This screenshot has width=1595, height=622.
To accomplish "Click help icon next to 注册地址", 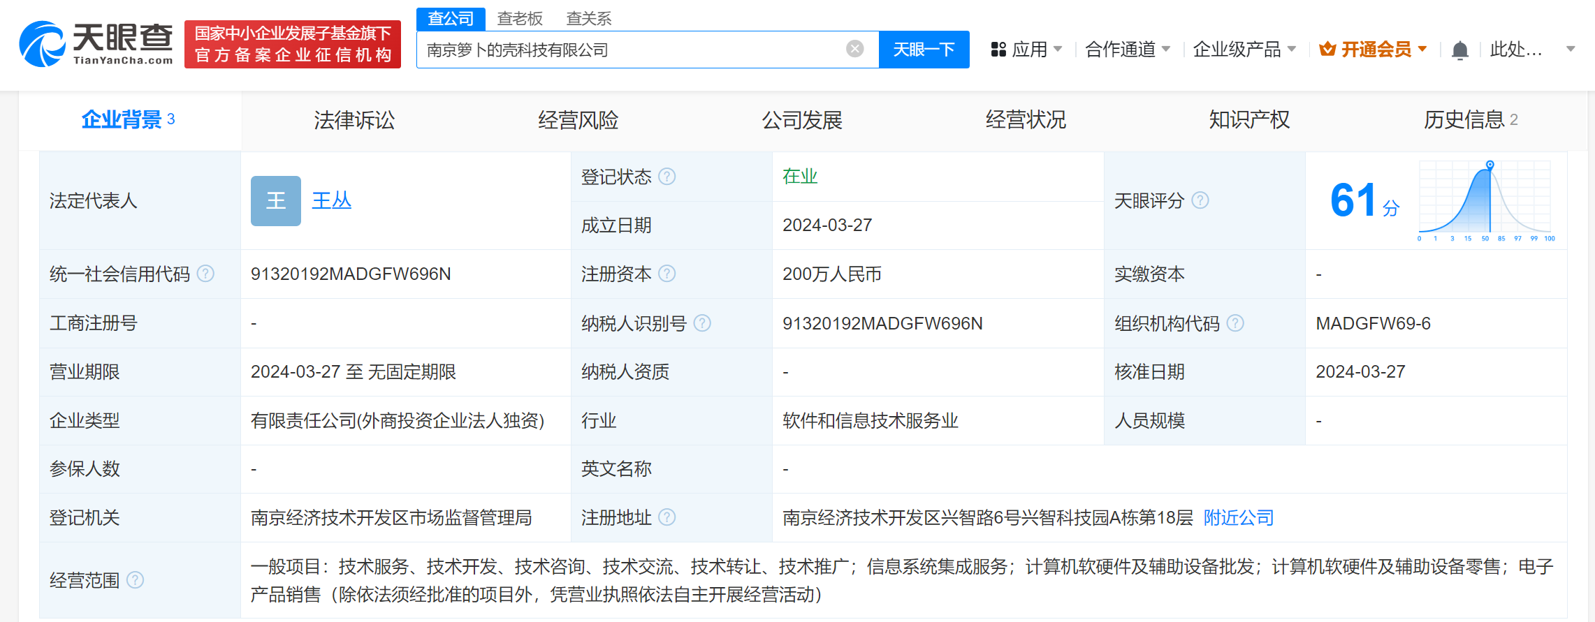I will point(667,517).
